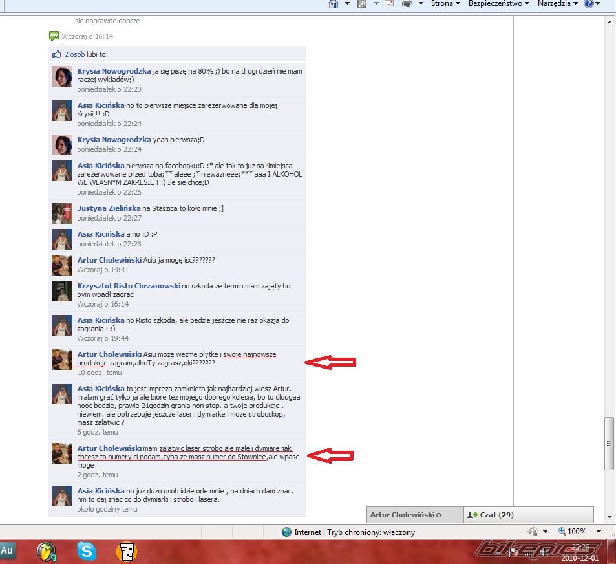
Task: Click the Read Mail envelope icon
Action: (x=389, y=4)
